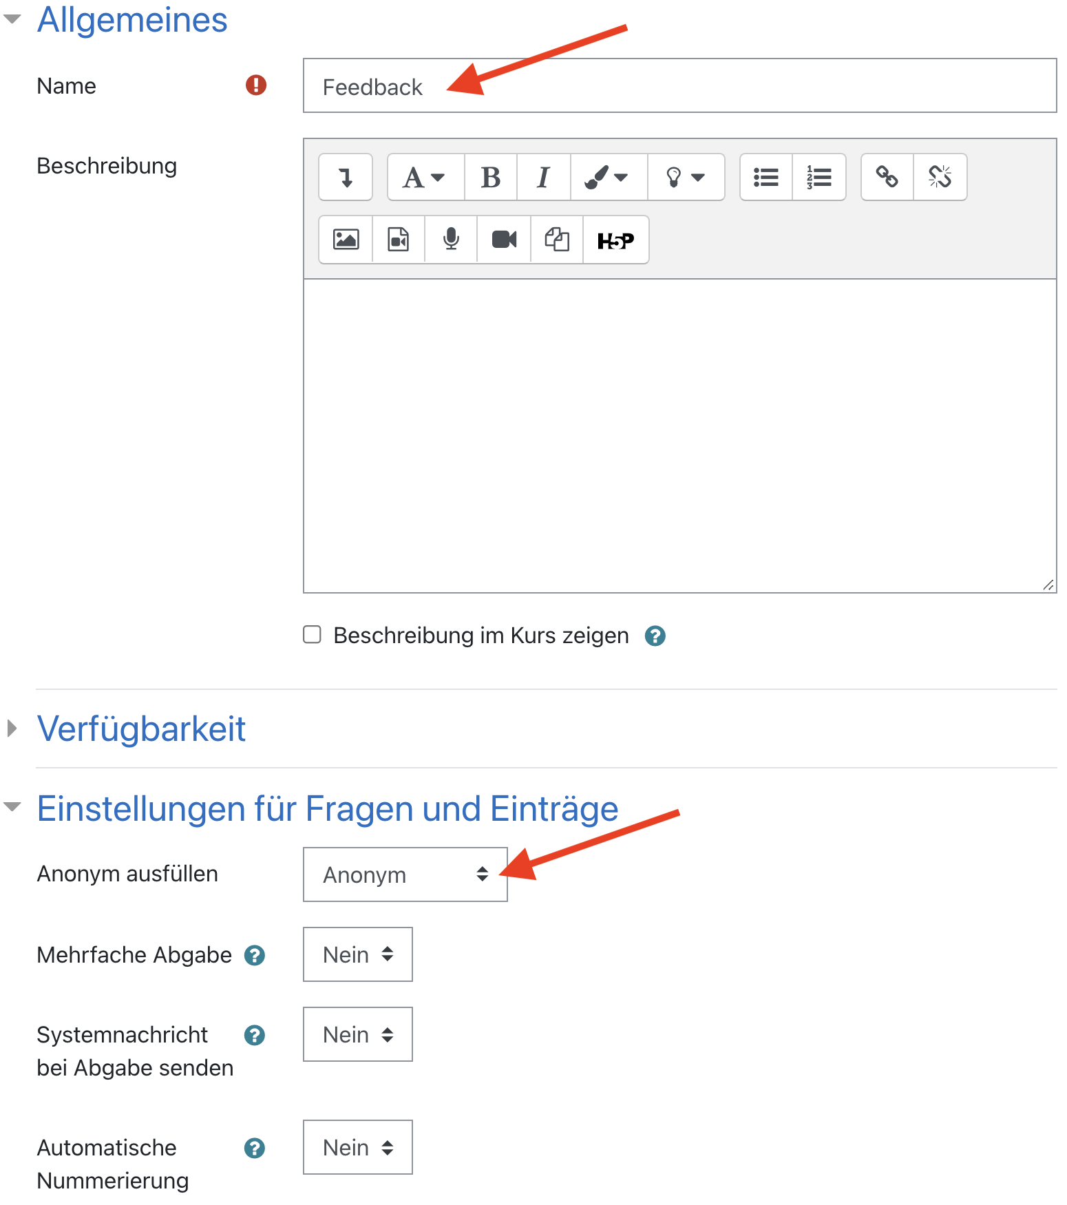Open the 'Anonym ausfüllen' dropdown
1067x1205 pixels.
405,874
